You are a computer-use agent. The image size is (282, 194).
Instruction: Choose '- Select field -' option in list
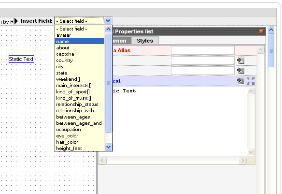click(80, 29)
